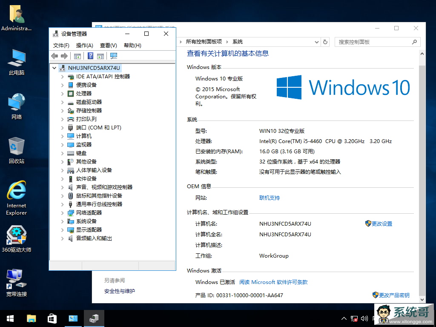Click the system window scrollbar down arrow

pos(422,299)
